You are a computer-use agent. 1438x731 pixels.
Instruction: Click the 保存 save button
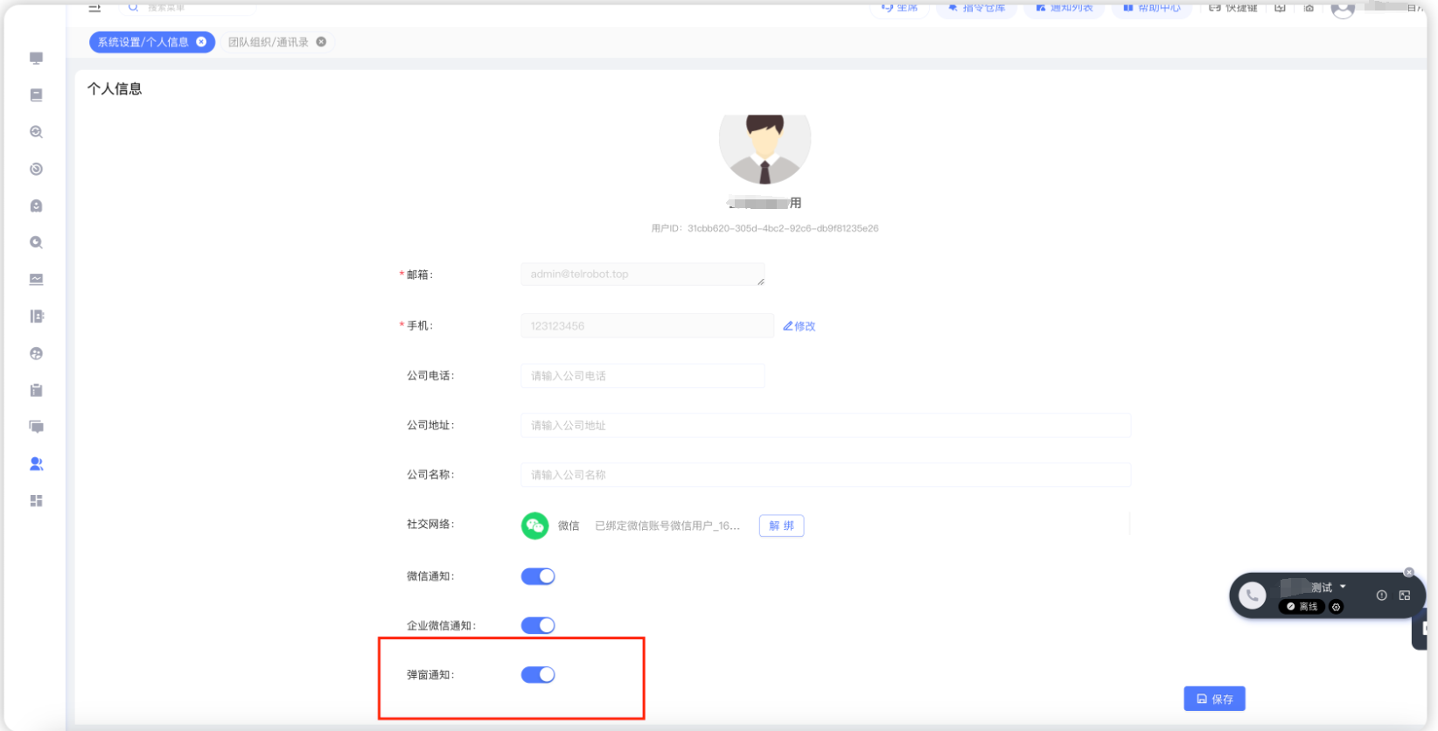click(1214, 699)
